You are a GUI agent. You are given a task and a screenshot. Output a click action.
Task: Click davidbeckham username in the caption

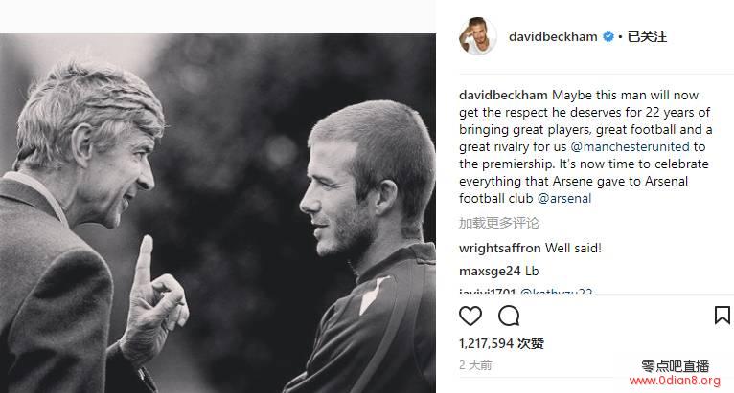pyautogui.click(x=503, y=96)
